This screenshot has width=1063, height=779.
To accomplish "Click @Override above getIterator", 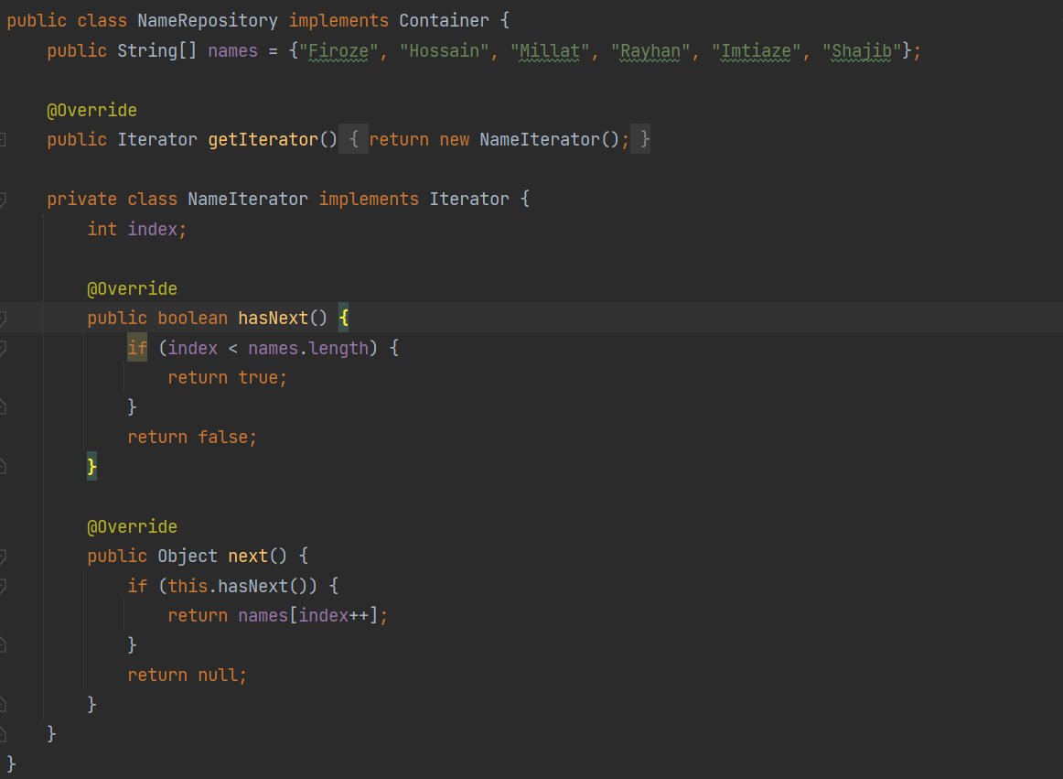I will [x=91, y=110].
